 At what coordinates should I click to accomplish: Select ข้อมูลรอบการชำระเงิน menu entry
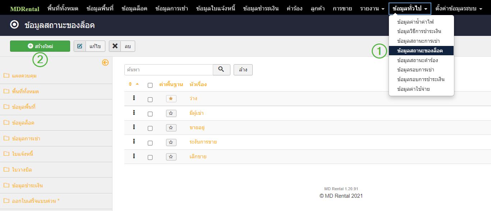coord(421,79)
